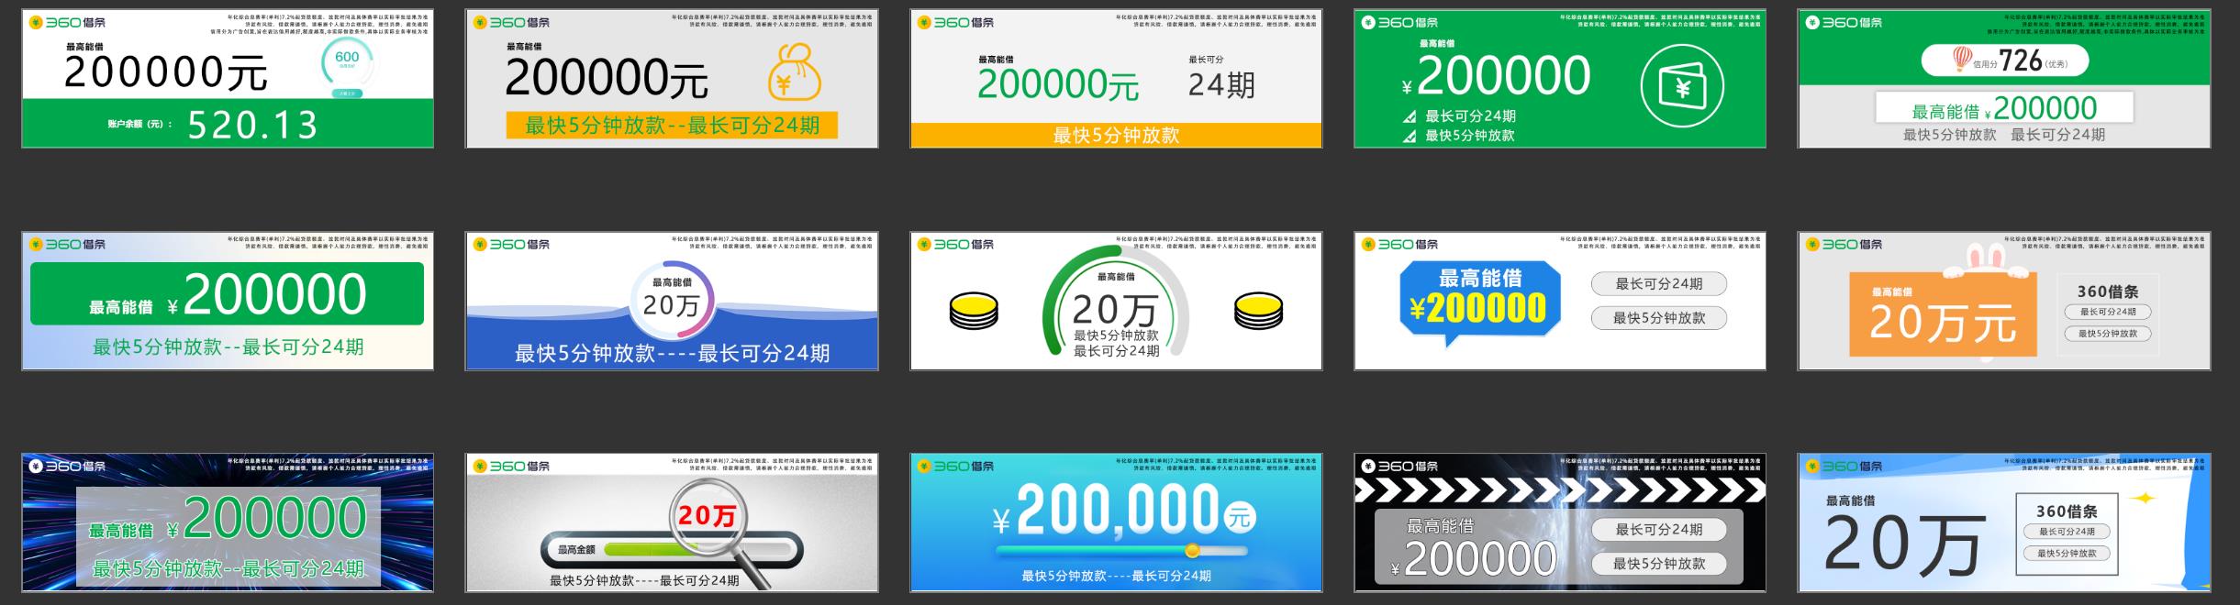Click the 360借条 logo on the clapperboard banner

(1399, 466)
